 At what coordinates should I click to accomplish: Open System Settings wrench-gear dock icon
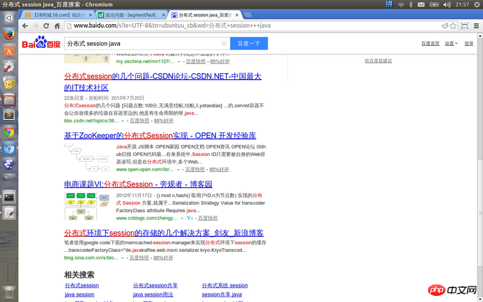tap(9, 66)
